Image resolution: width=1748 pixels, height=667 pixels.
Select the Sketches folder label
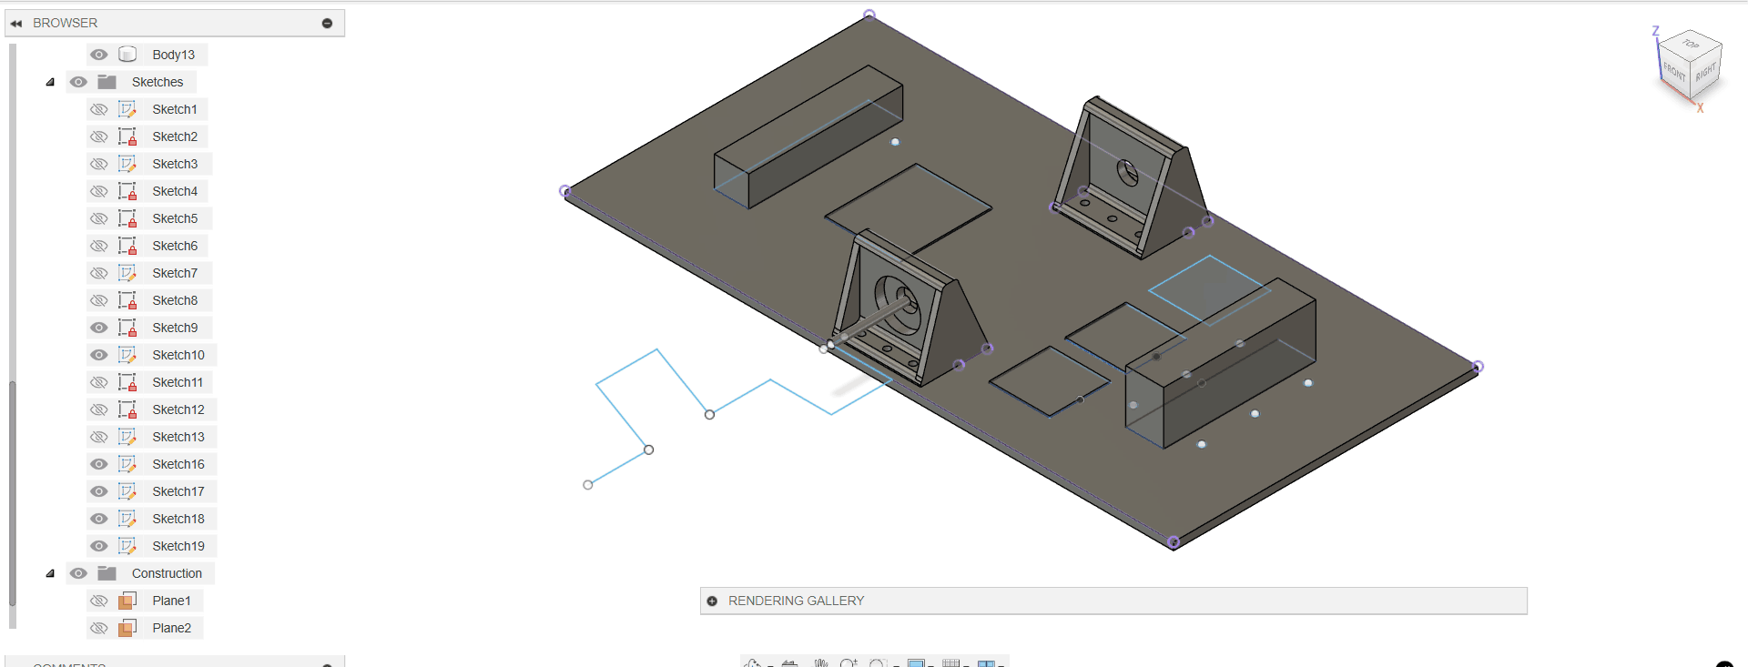[158, 82]
